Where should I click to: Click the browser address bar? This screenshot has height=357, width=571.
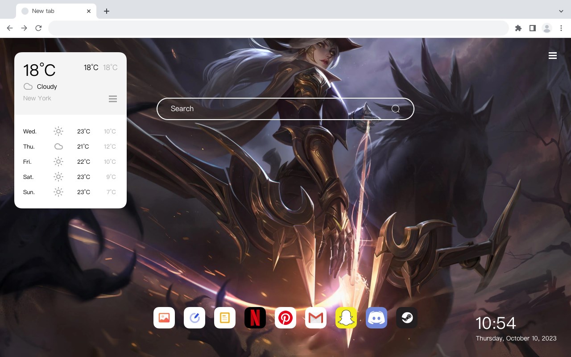(x=278, y=28)
